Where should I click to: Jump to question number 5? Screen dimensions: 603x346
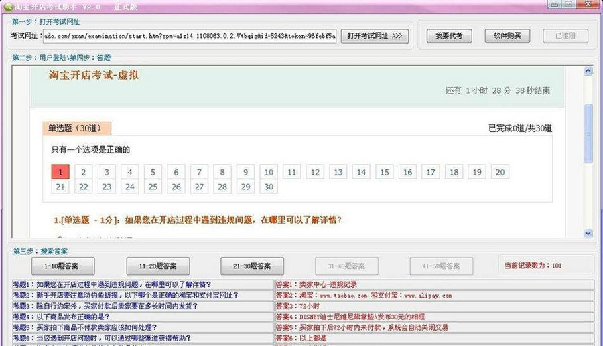click(153, 172)
